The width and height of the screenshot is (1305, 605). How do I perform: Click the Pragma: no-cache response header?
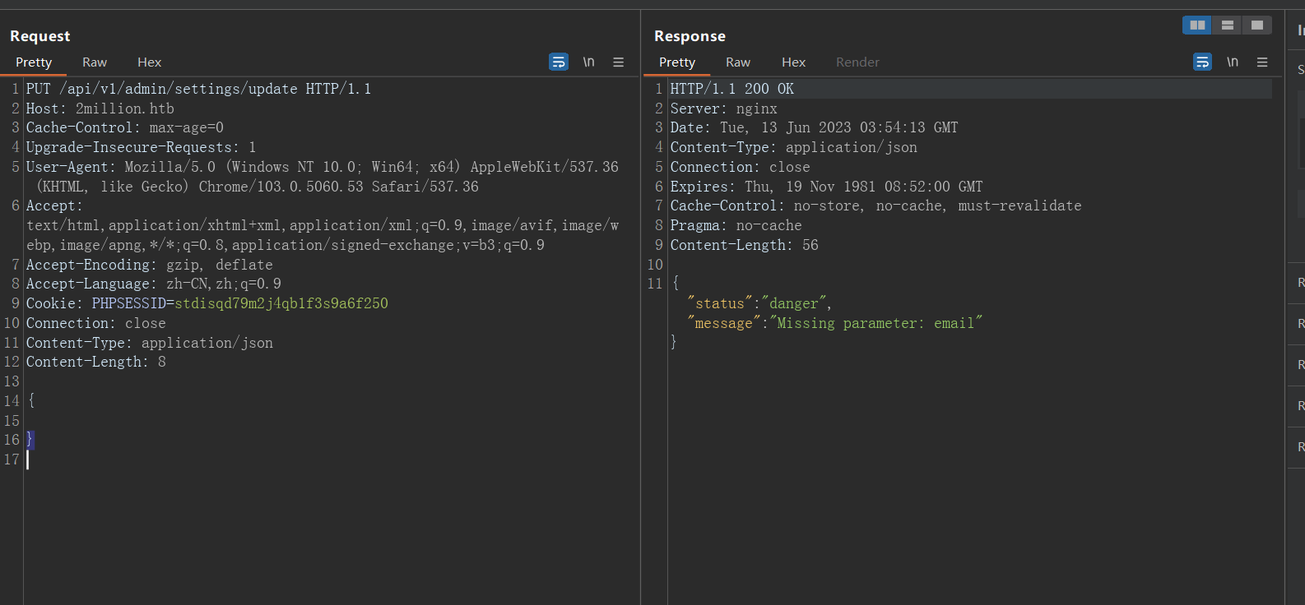pyautogui.click(x=736, y=225)
